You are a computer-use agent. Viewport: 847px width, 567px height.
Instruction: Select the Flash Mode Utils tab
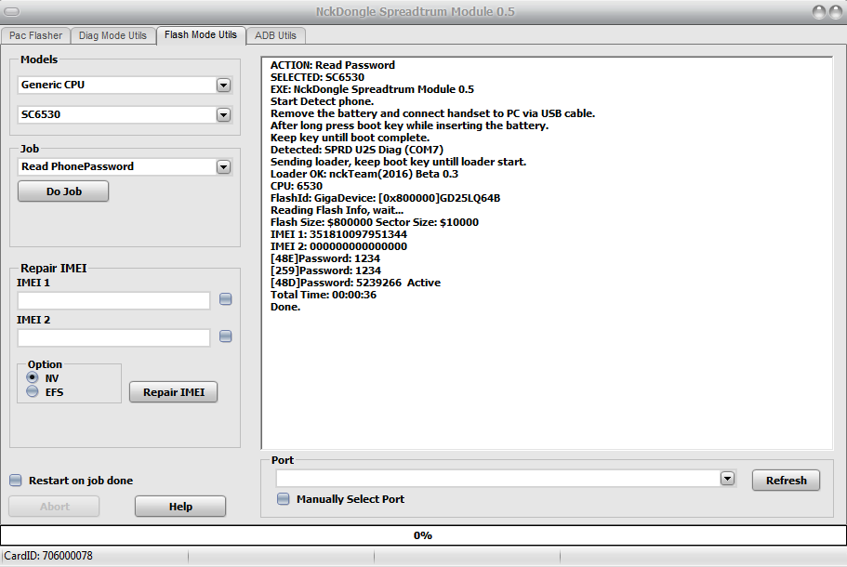coord(201,35)
